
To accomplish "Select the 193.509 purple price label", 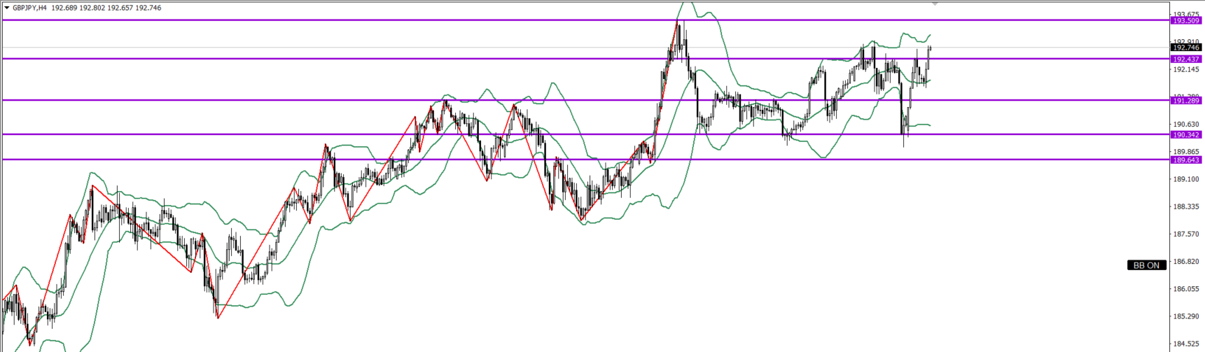I will click(1186, 21).
